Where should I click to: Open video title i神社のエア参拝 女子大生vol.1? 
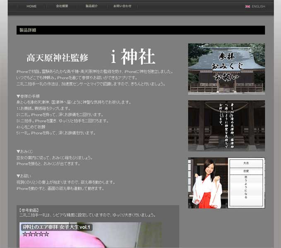tap(57, 227)
